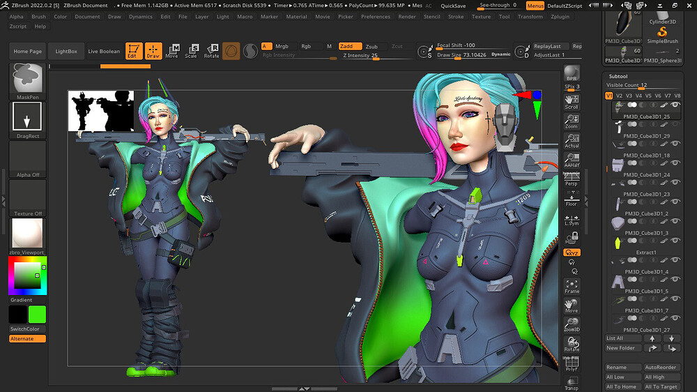The width and height of the screenshot is (697, 392).
Task: Hide the PM3D_Cube3D1_18 subtool via its eye
Action: [675, 144]
